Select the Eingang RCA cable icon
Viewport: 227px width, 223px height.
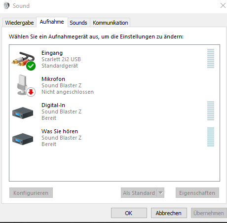pos(23,60)
